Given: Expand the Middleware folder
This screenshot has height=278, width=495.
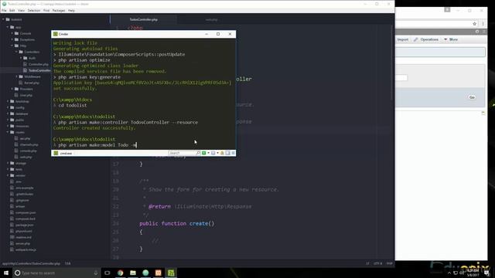Looking at the screenshot, I should pos(16,76).
